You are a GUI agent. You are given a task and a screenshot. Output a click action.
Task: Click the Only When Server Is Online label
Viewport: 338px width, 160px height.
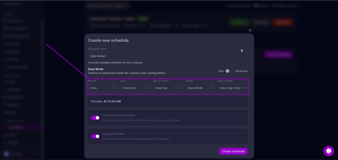coord(118,115)
